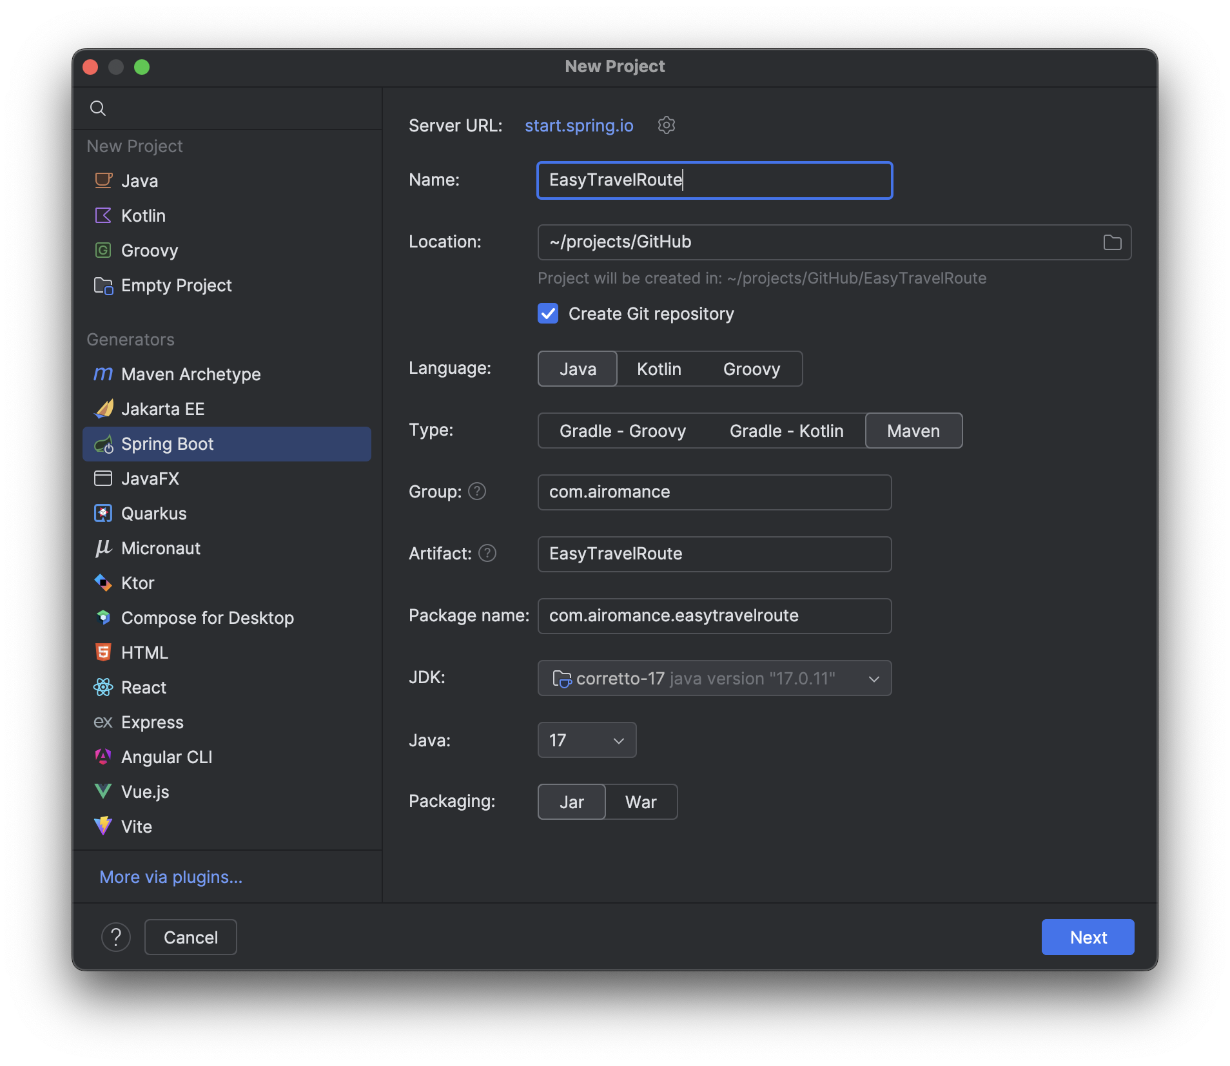
Task: Select the Quarkus generator
Action: point(227,513)
